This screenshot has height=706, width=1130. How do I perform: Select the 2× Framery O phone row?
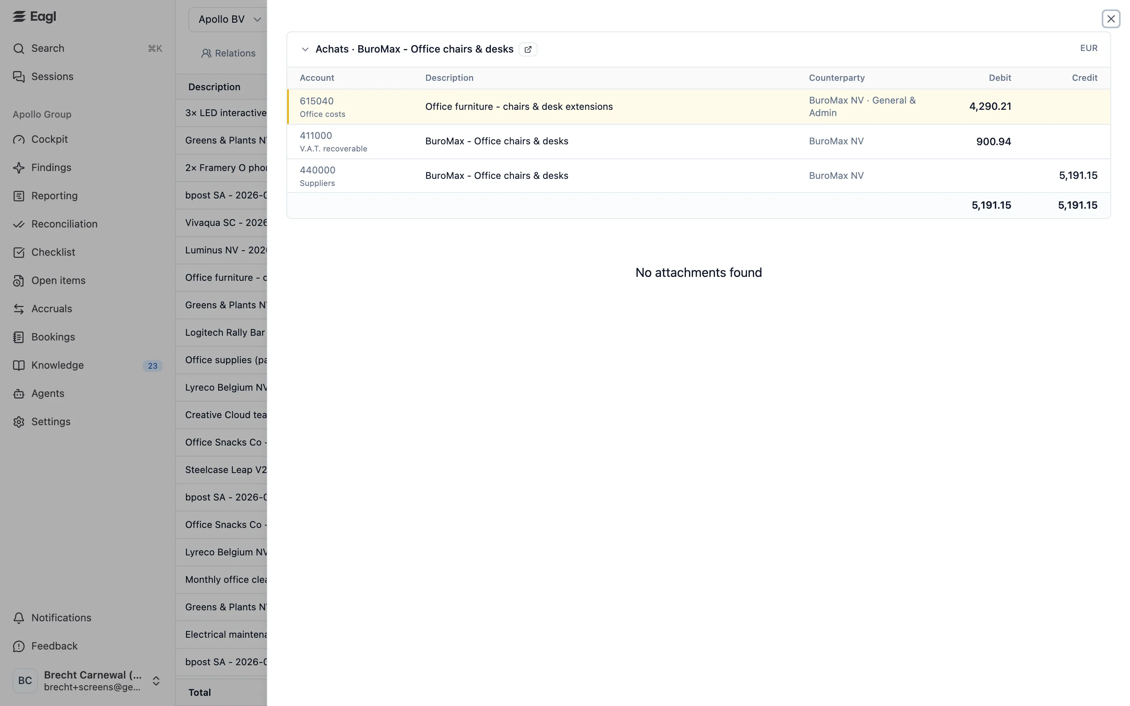pyautogui.click(x=221, y=168)
